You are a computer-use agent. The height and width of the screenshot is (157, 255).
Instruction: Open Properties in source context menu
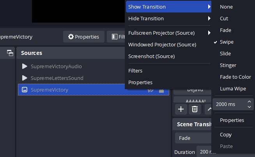click(168, 83)
